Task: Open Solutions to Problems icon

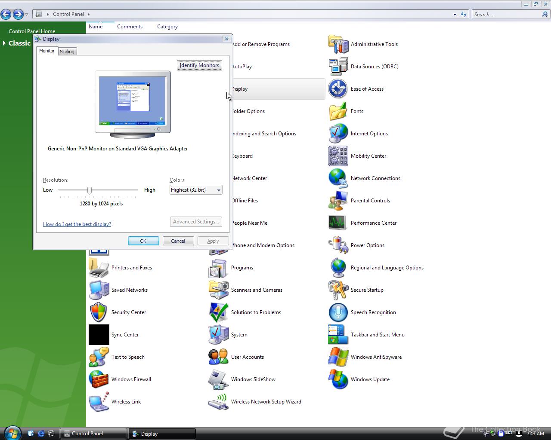Action: (218, 312)
